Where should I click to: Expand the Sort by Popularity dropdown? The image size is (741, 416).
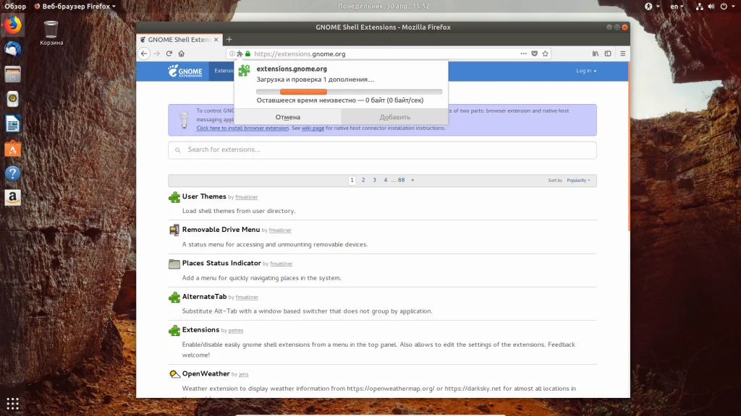click(578, 180)
